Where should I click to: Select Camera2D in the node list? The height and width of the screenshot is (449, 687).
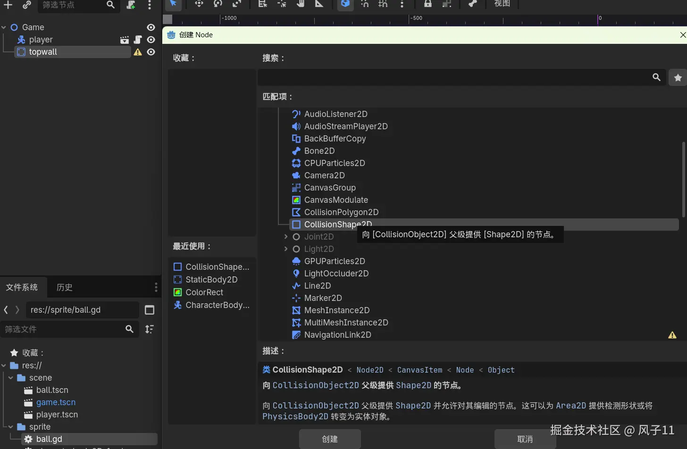(325, 175)
